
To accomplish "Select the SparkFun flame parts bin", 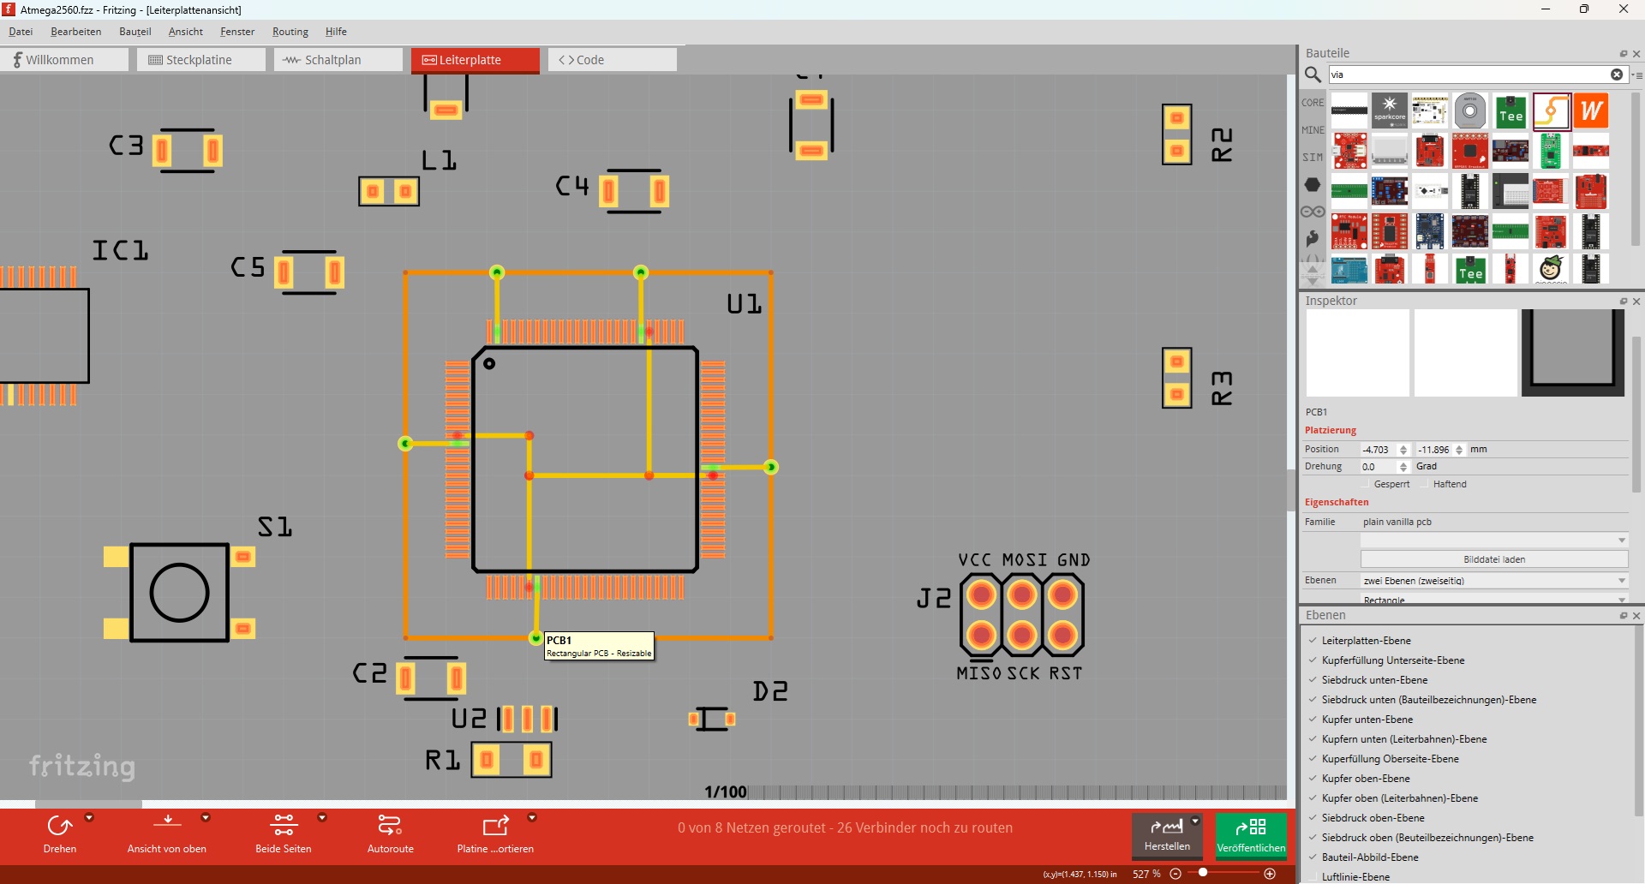I will (1313, 239).
